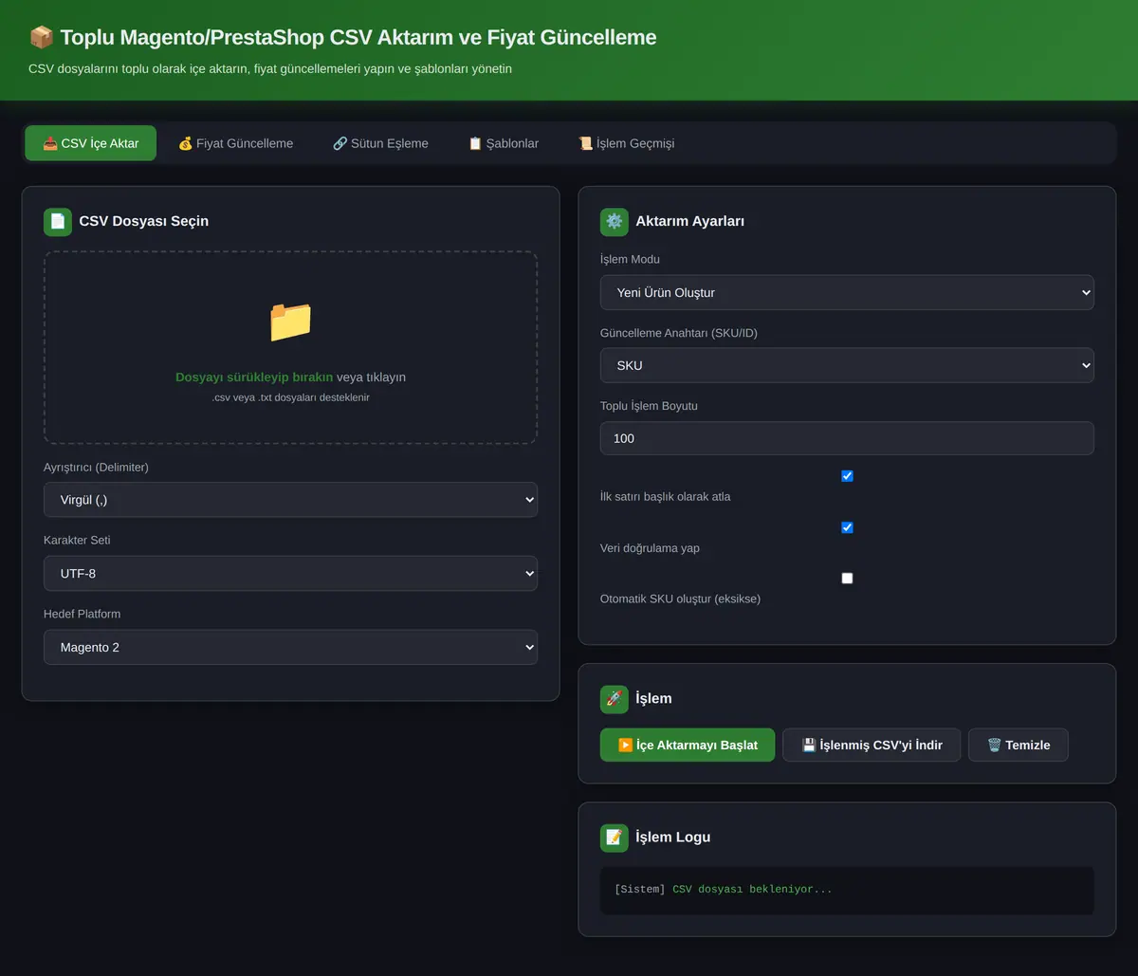Show the İşlem Geçmişi tab

coord(627,143)
